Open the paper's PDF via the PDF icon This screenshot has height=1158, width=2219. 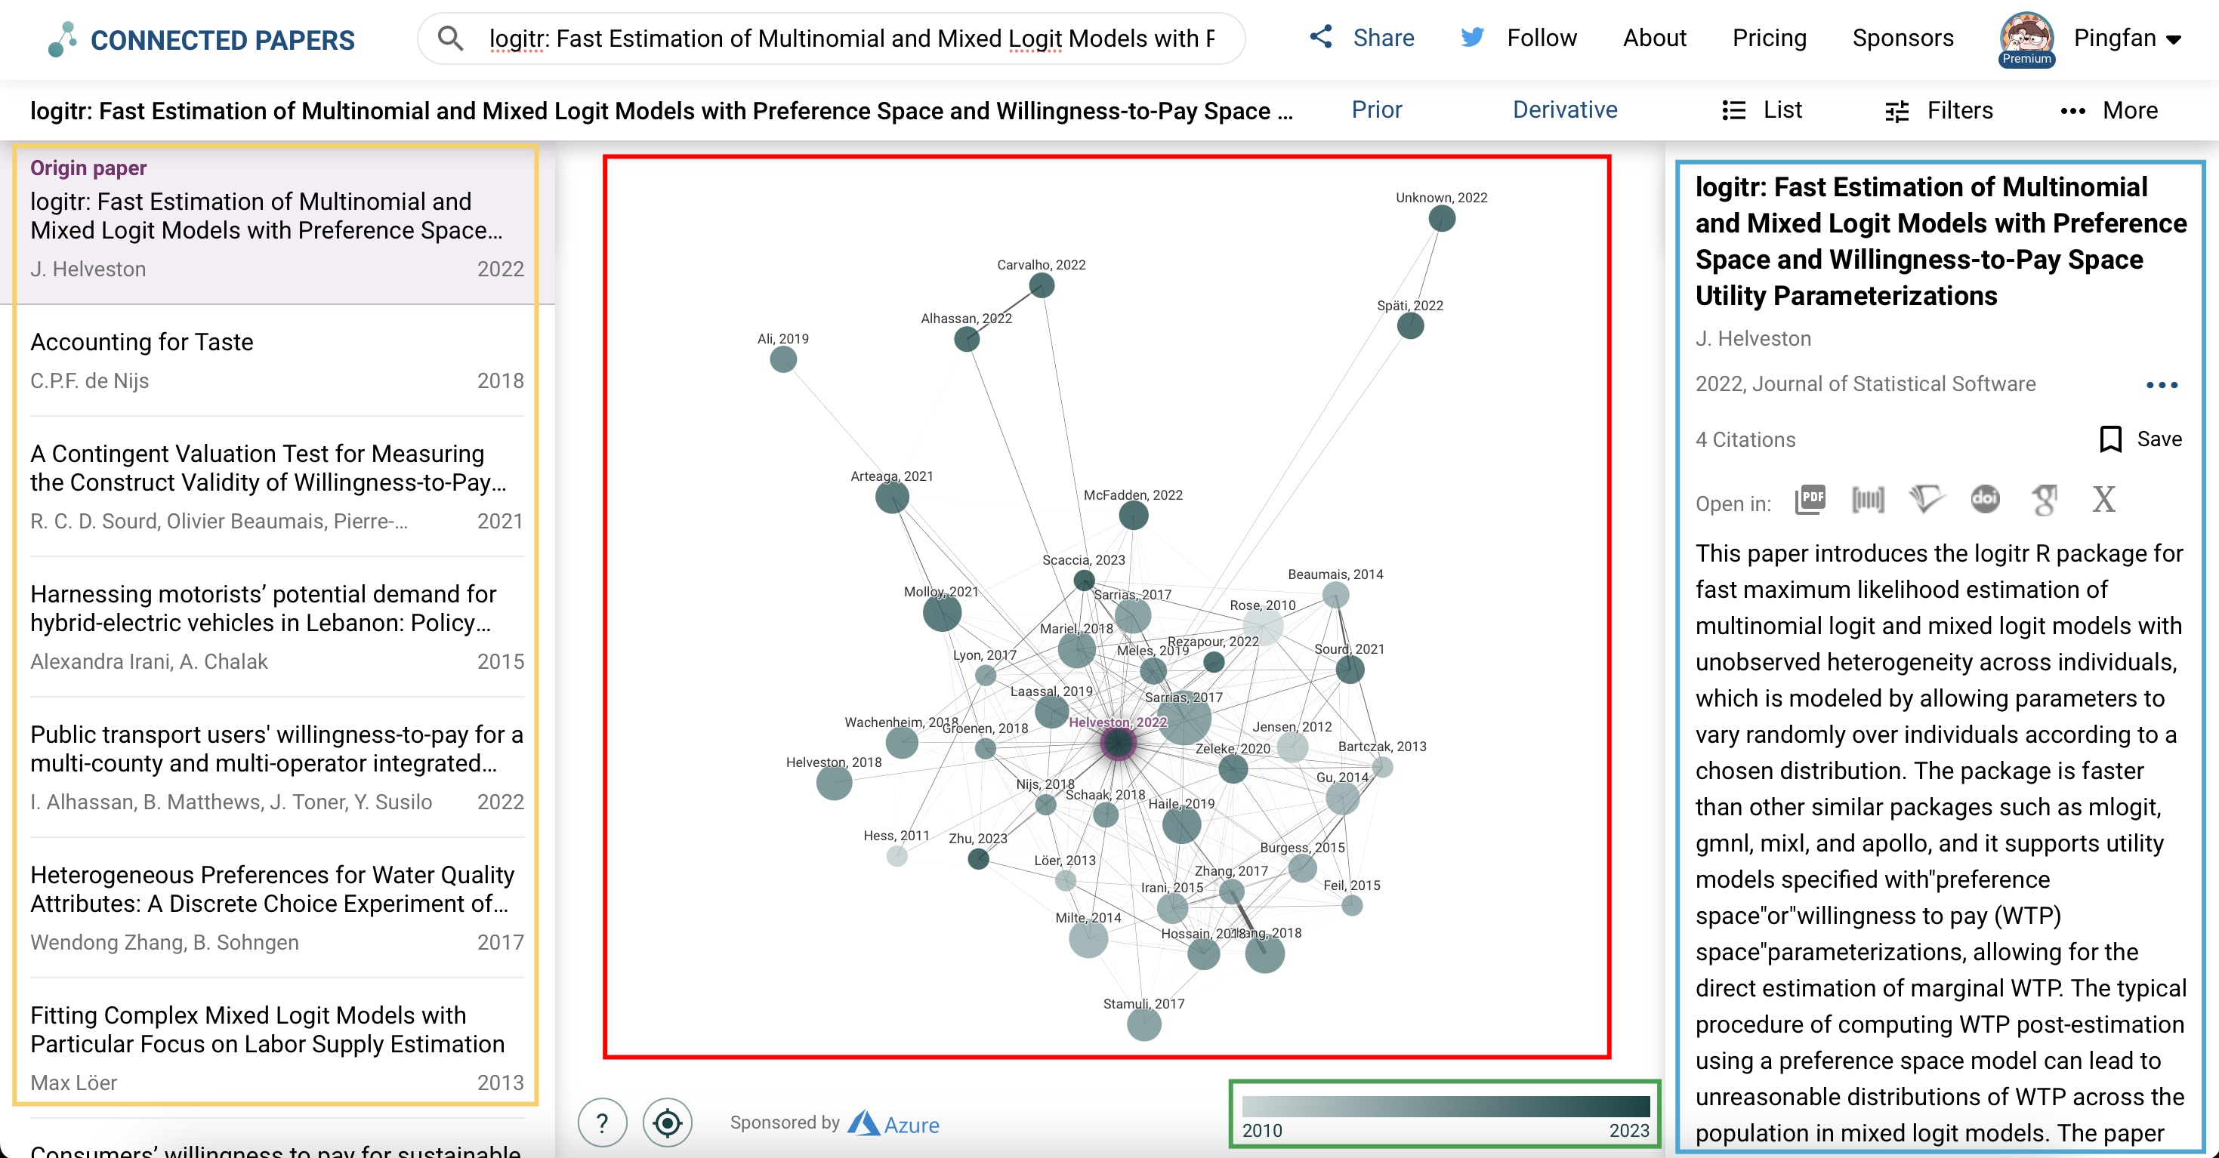pyautogui.click(x=1810, y=500)
